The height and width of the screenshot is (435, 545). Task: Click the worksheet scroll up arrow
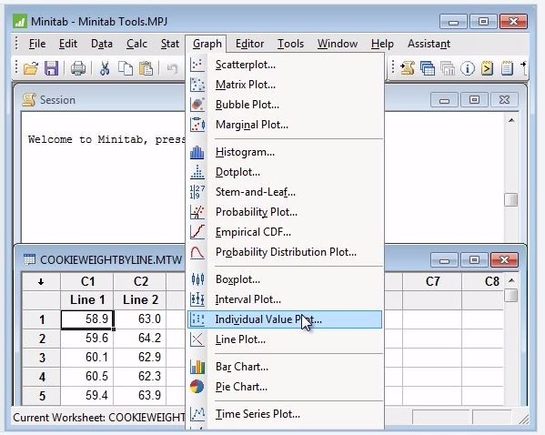pos(511,280)
